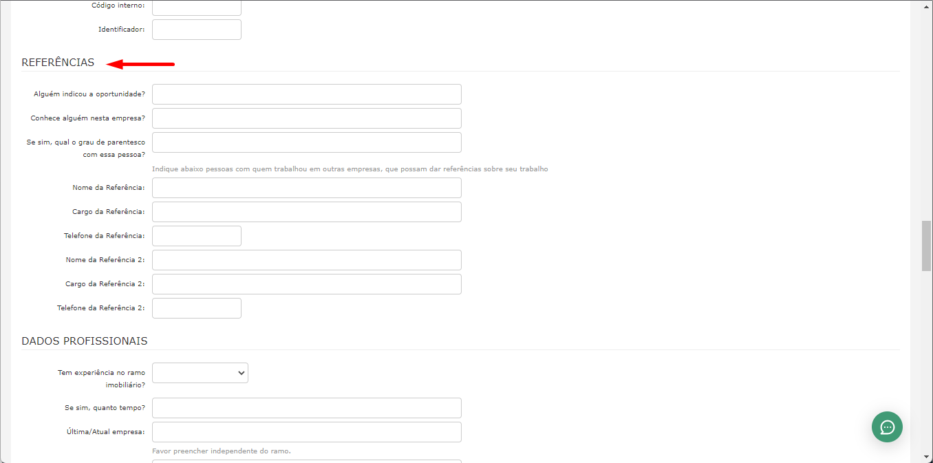Click the scrollbar up arrow
The image size is (933, 463).
pyautogui.click(x=927, y=6)
